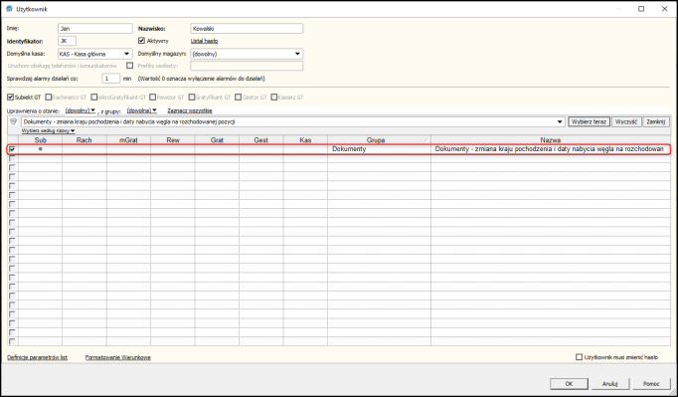Toggle the Subiekt GT checkbox

[x=10, y=97]
